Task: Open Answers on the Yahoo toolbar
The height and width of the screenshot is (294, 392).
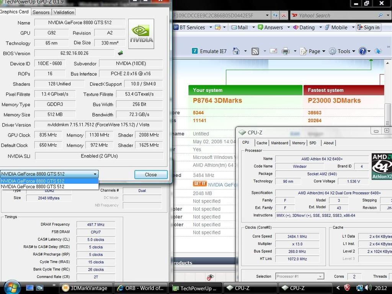Action: click(x=270, y=28)
